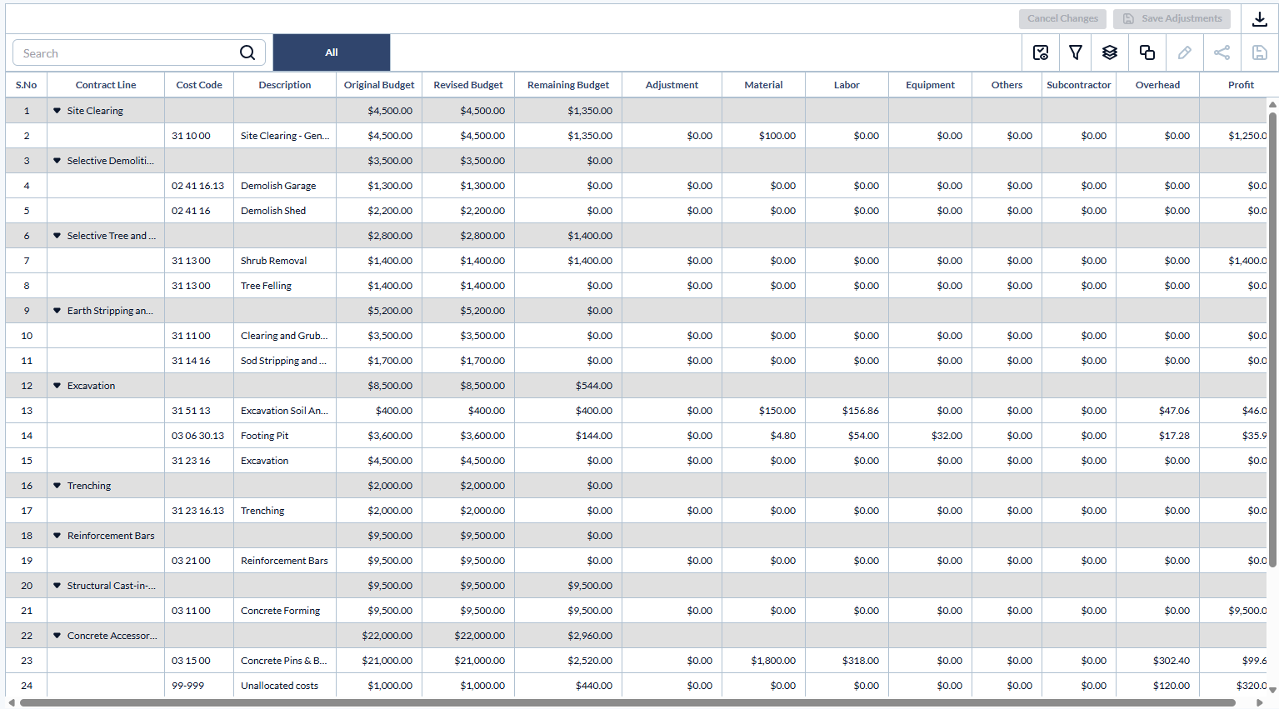Click the Contract Line column header
This screenshot has width=1279, height=709.
pos(106,85)
